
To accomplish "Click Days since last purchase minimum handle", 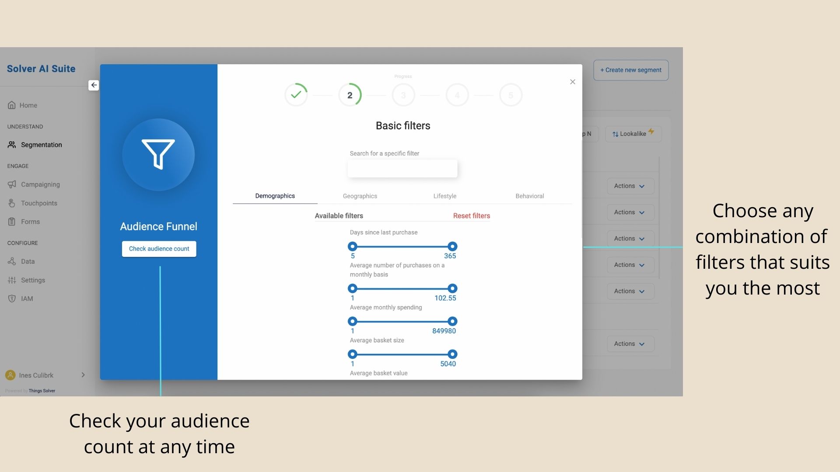I will coord(353,246).
